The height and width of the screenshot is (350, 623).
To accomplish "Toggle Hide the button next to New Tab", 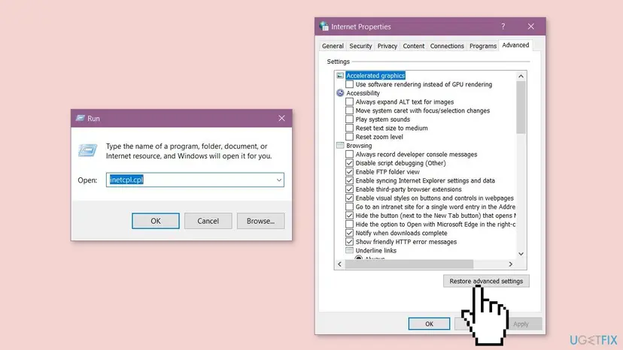I will [x=349, y=215].
